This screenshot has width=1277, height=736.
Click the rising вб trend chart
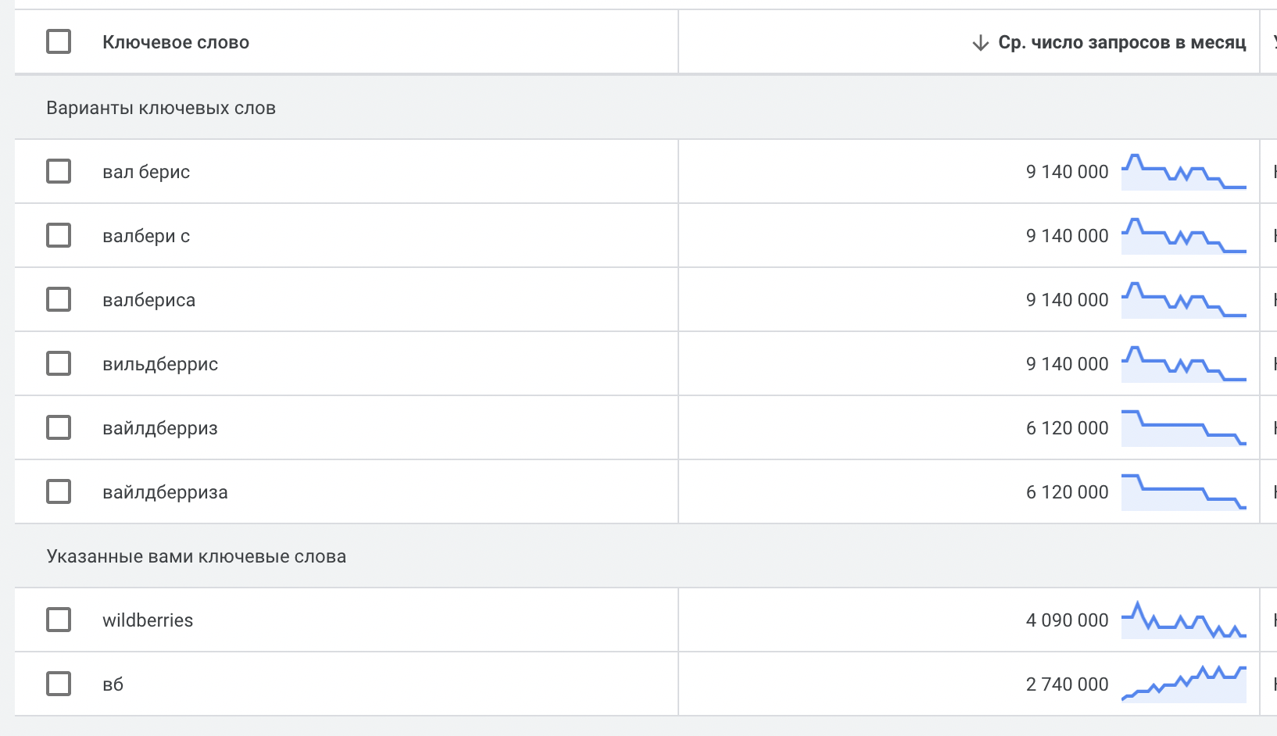pyautogui.click(x=1183, y=684)
